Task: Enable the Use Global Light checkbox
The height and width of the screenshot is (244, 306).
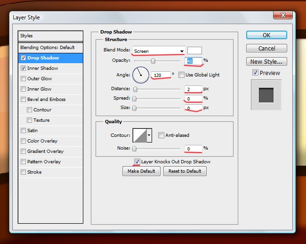Action: point(182,75)
